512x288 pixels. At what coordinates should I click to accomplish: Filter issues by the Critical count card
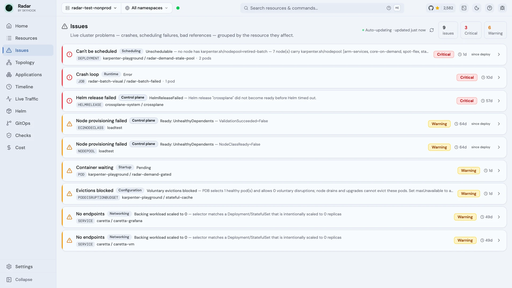click(471, 30)
